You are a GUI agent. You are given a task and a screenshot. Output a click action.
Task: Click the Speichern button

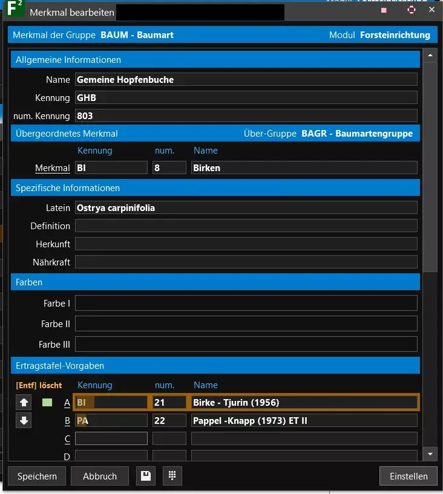37,476
